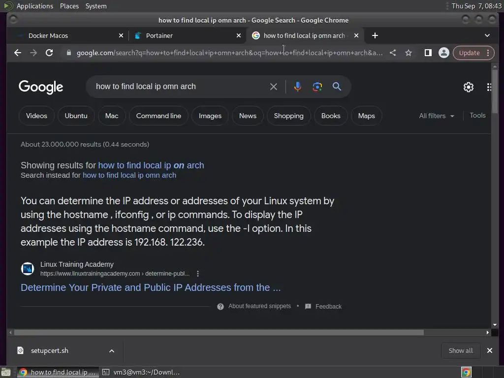
Task: Open a new tab with the plus button
Action: pyautogui.click(x=375, y=35)
